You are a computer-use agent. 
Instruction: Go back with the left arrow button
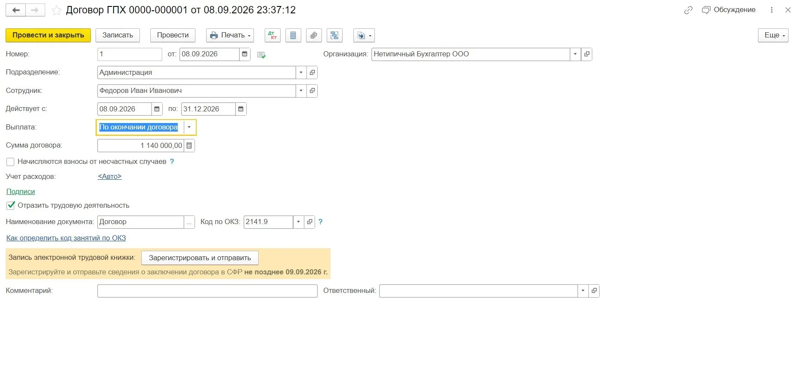[x=15, y=10]
